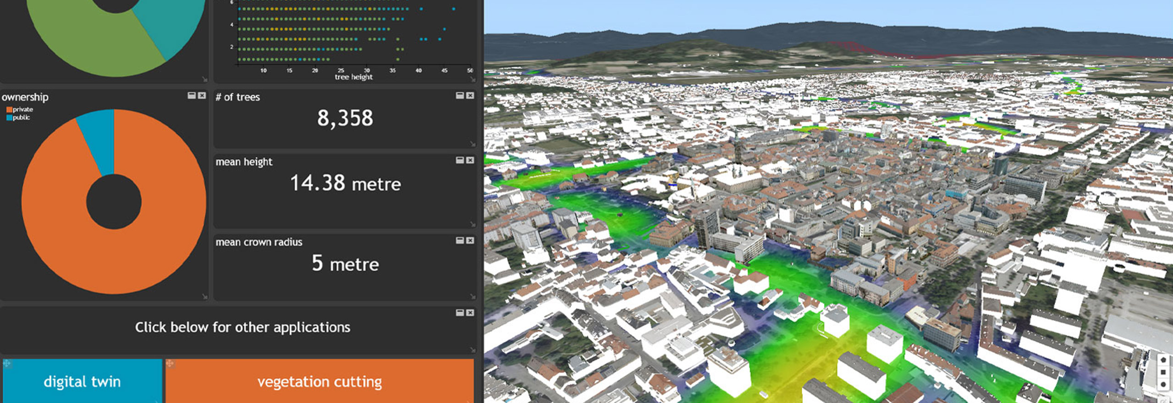The width and height of the screenshot is (1173, 403).
Task: Click the 'ownership' panel title
Action: pos(25,97)
